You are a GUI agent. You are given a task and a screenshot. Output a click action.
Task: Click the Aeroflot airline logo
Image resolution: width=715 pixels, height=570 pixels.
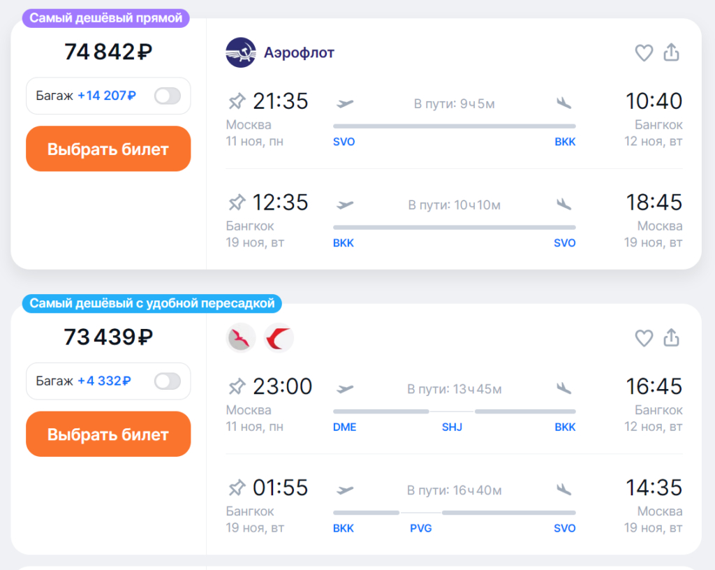(240, 52)
